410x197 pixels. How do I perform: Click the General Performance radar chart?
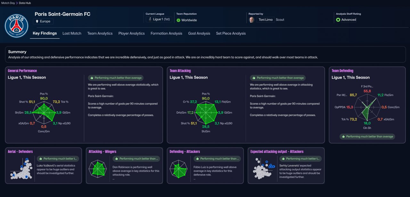pos(44,113)
